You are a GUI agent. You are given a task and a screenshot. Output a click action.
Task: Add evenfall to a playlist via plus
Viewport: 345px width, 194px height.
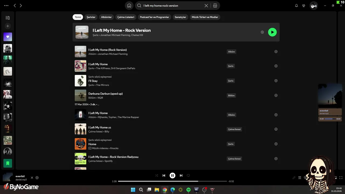point(37,178)
